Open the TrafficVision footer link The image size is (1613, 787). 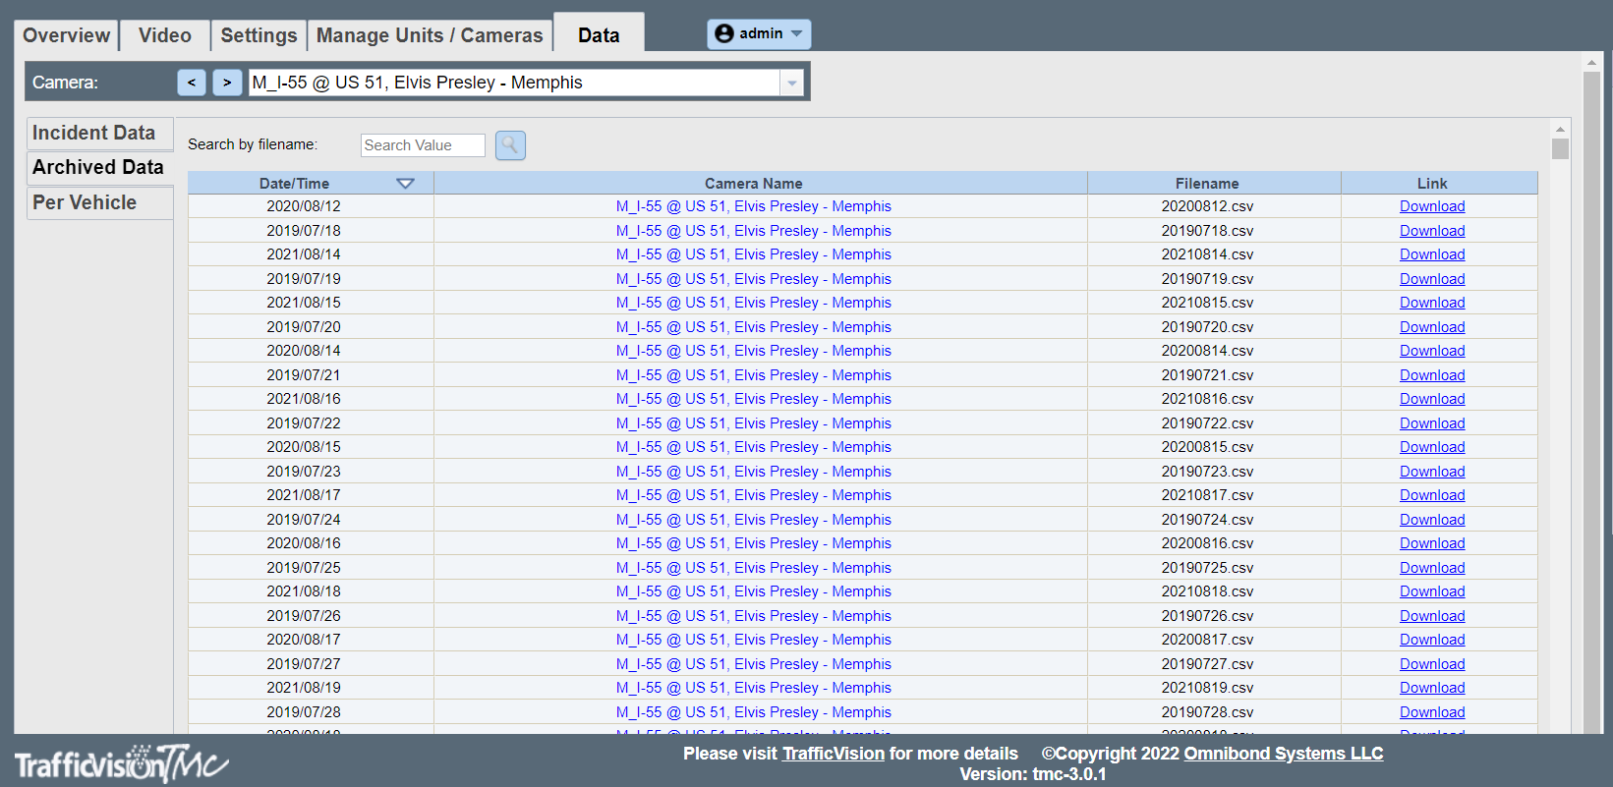[x=834, y=754]
